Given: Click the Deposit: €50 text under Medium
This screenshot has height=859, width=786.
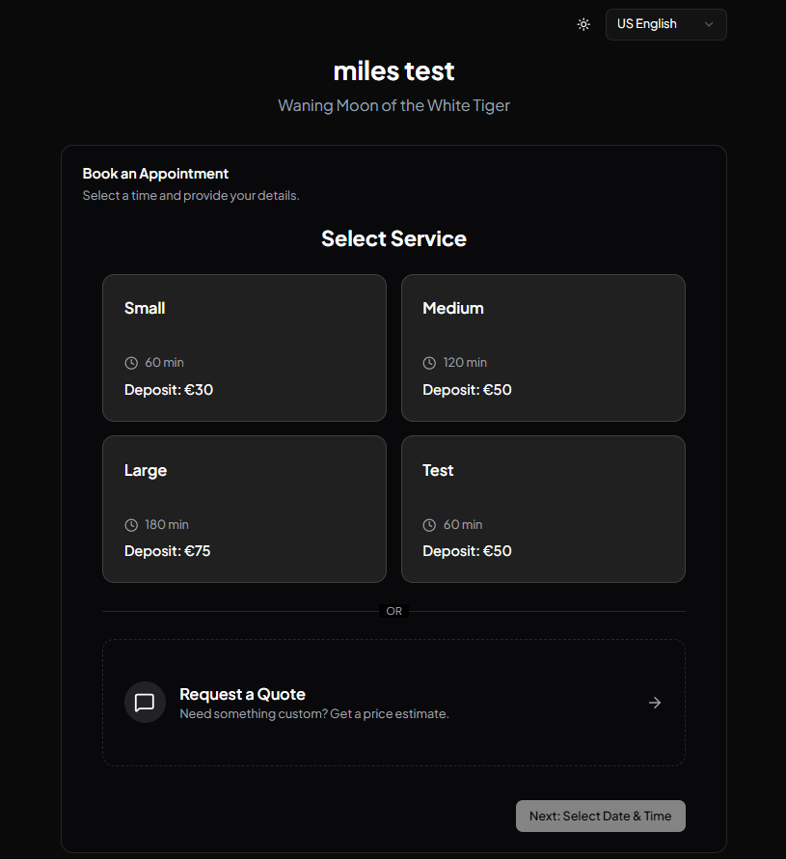Looking at the screenshot, I should click(467, 389).
